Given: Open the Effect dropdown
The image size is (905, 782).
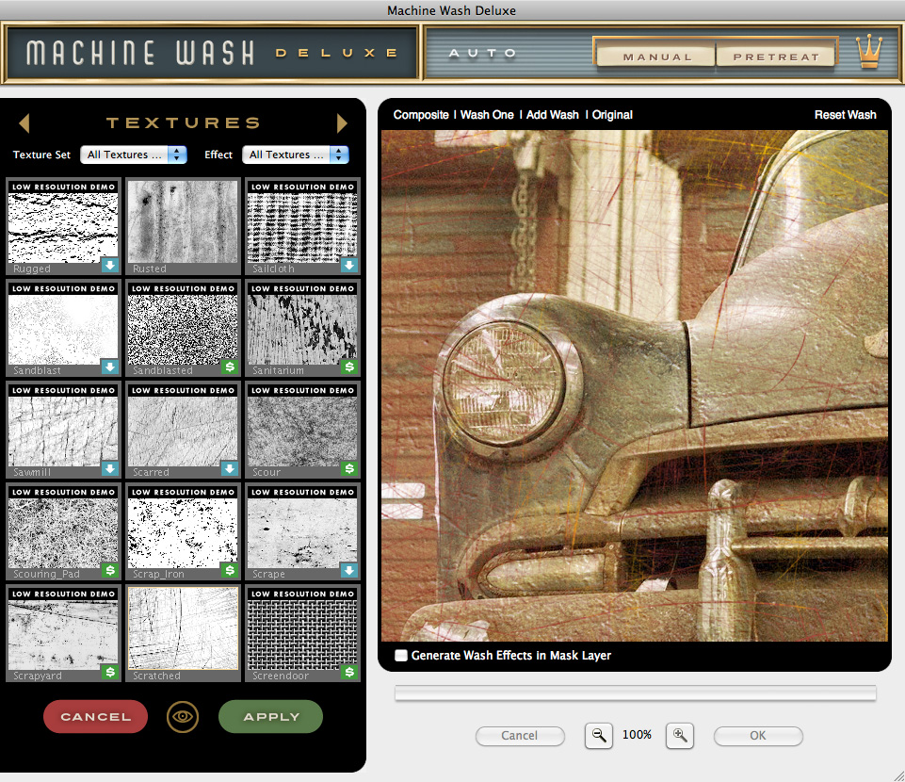Looking at the screenshot, I should point(296,155).
